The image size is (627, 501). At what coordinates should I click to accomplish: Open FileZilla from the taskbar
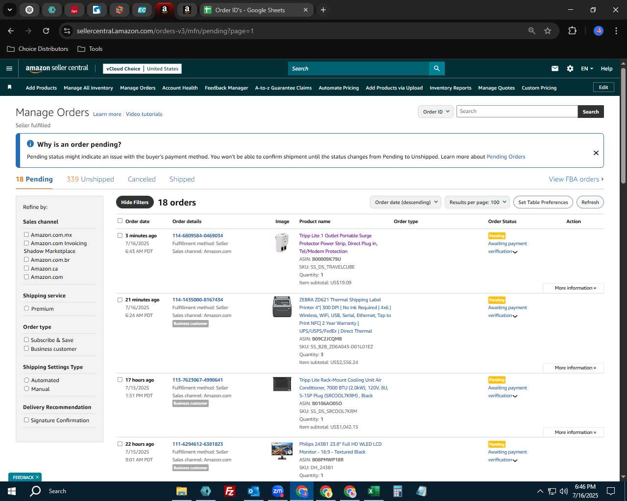229,491
